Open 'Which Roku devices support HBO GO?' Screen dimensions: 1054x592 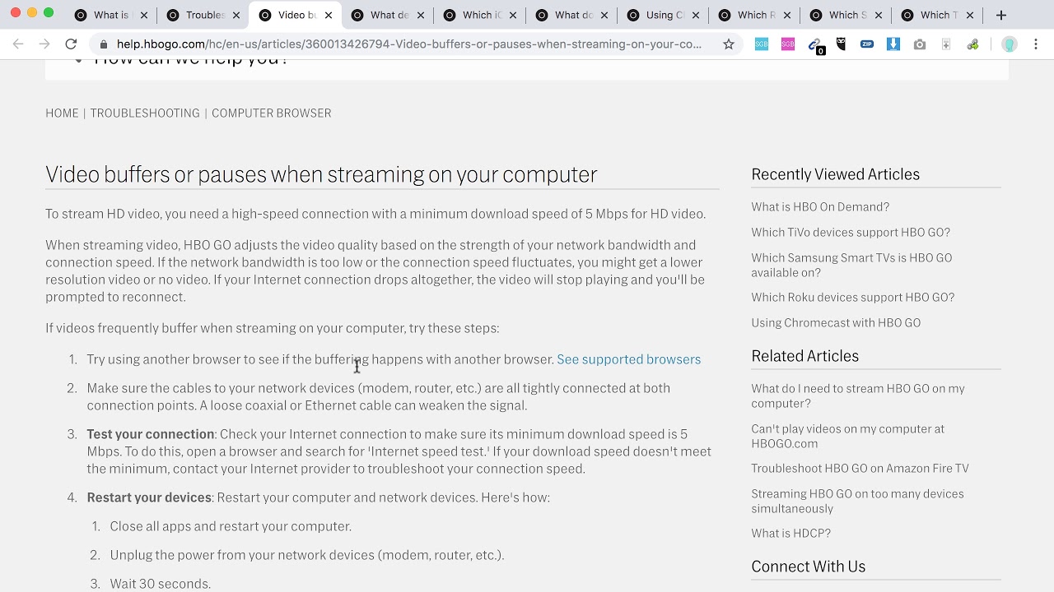[x=853, y=298]
